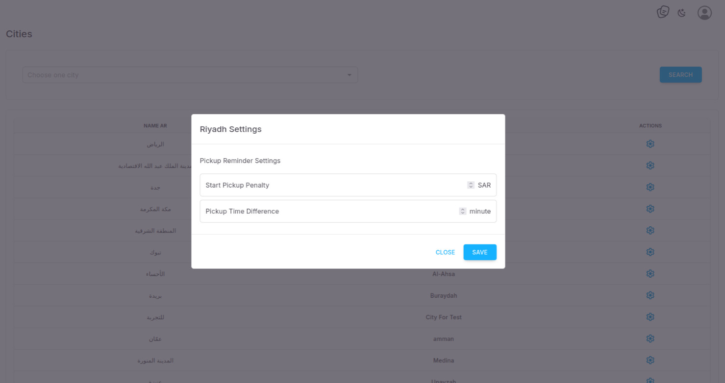The width and height of the screenshot is (725, 383).
Task: Save the Riyadh settings
Action: click(x=480, y=252)
